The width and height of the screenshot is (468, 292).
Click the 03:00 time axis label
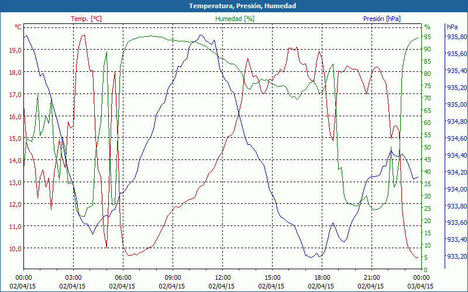[x=73, y=278]
